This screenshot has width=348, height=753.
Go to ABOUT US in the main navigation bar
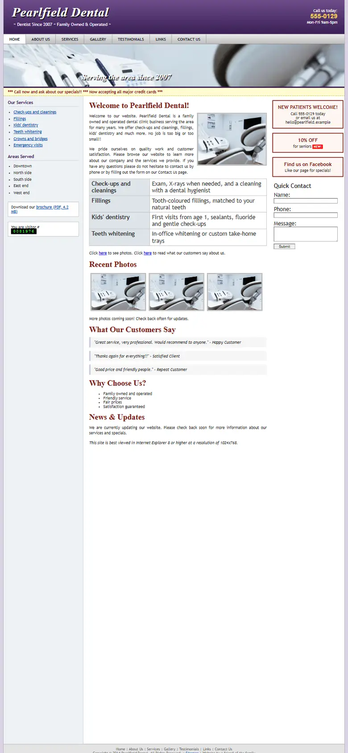coord(41,39)
